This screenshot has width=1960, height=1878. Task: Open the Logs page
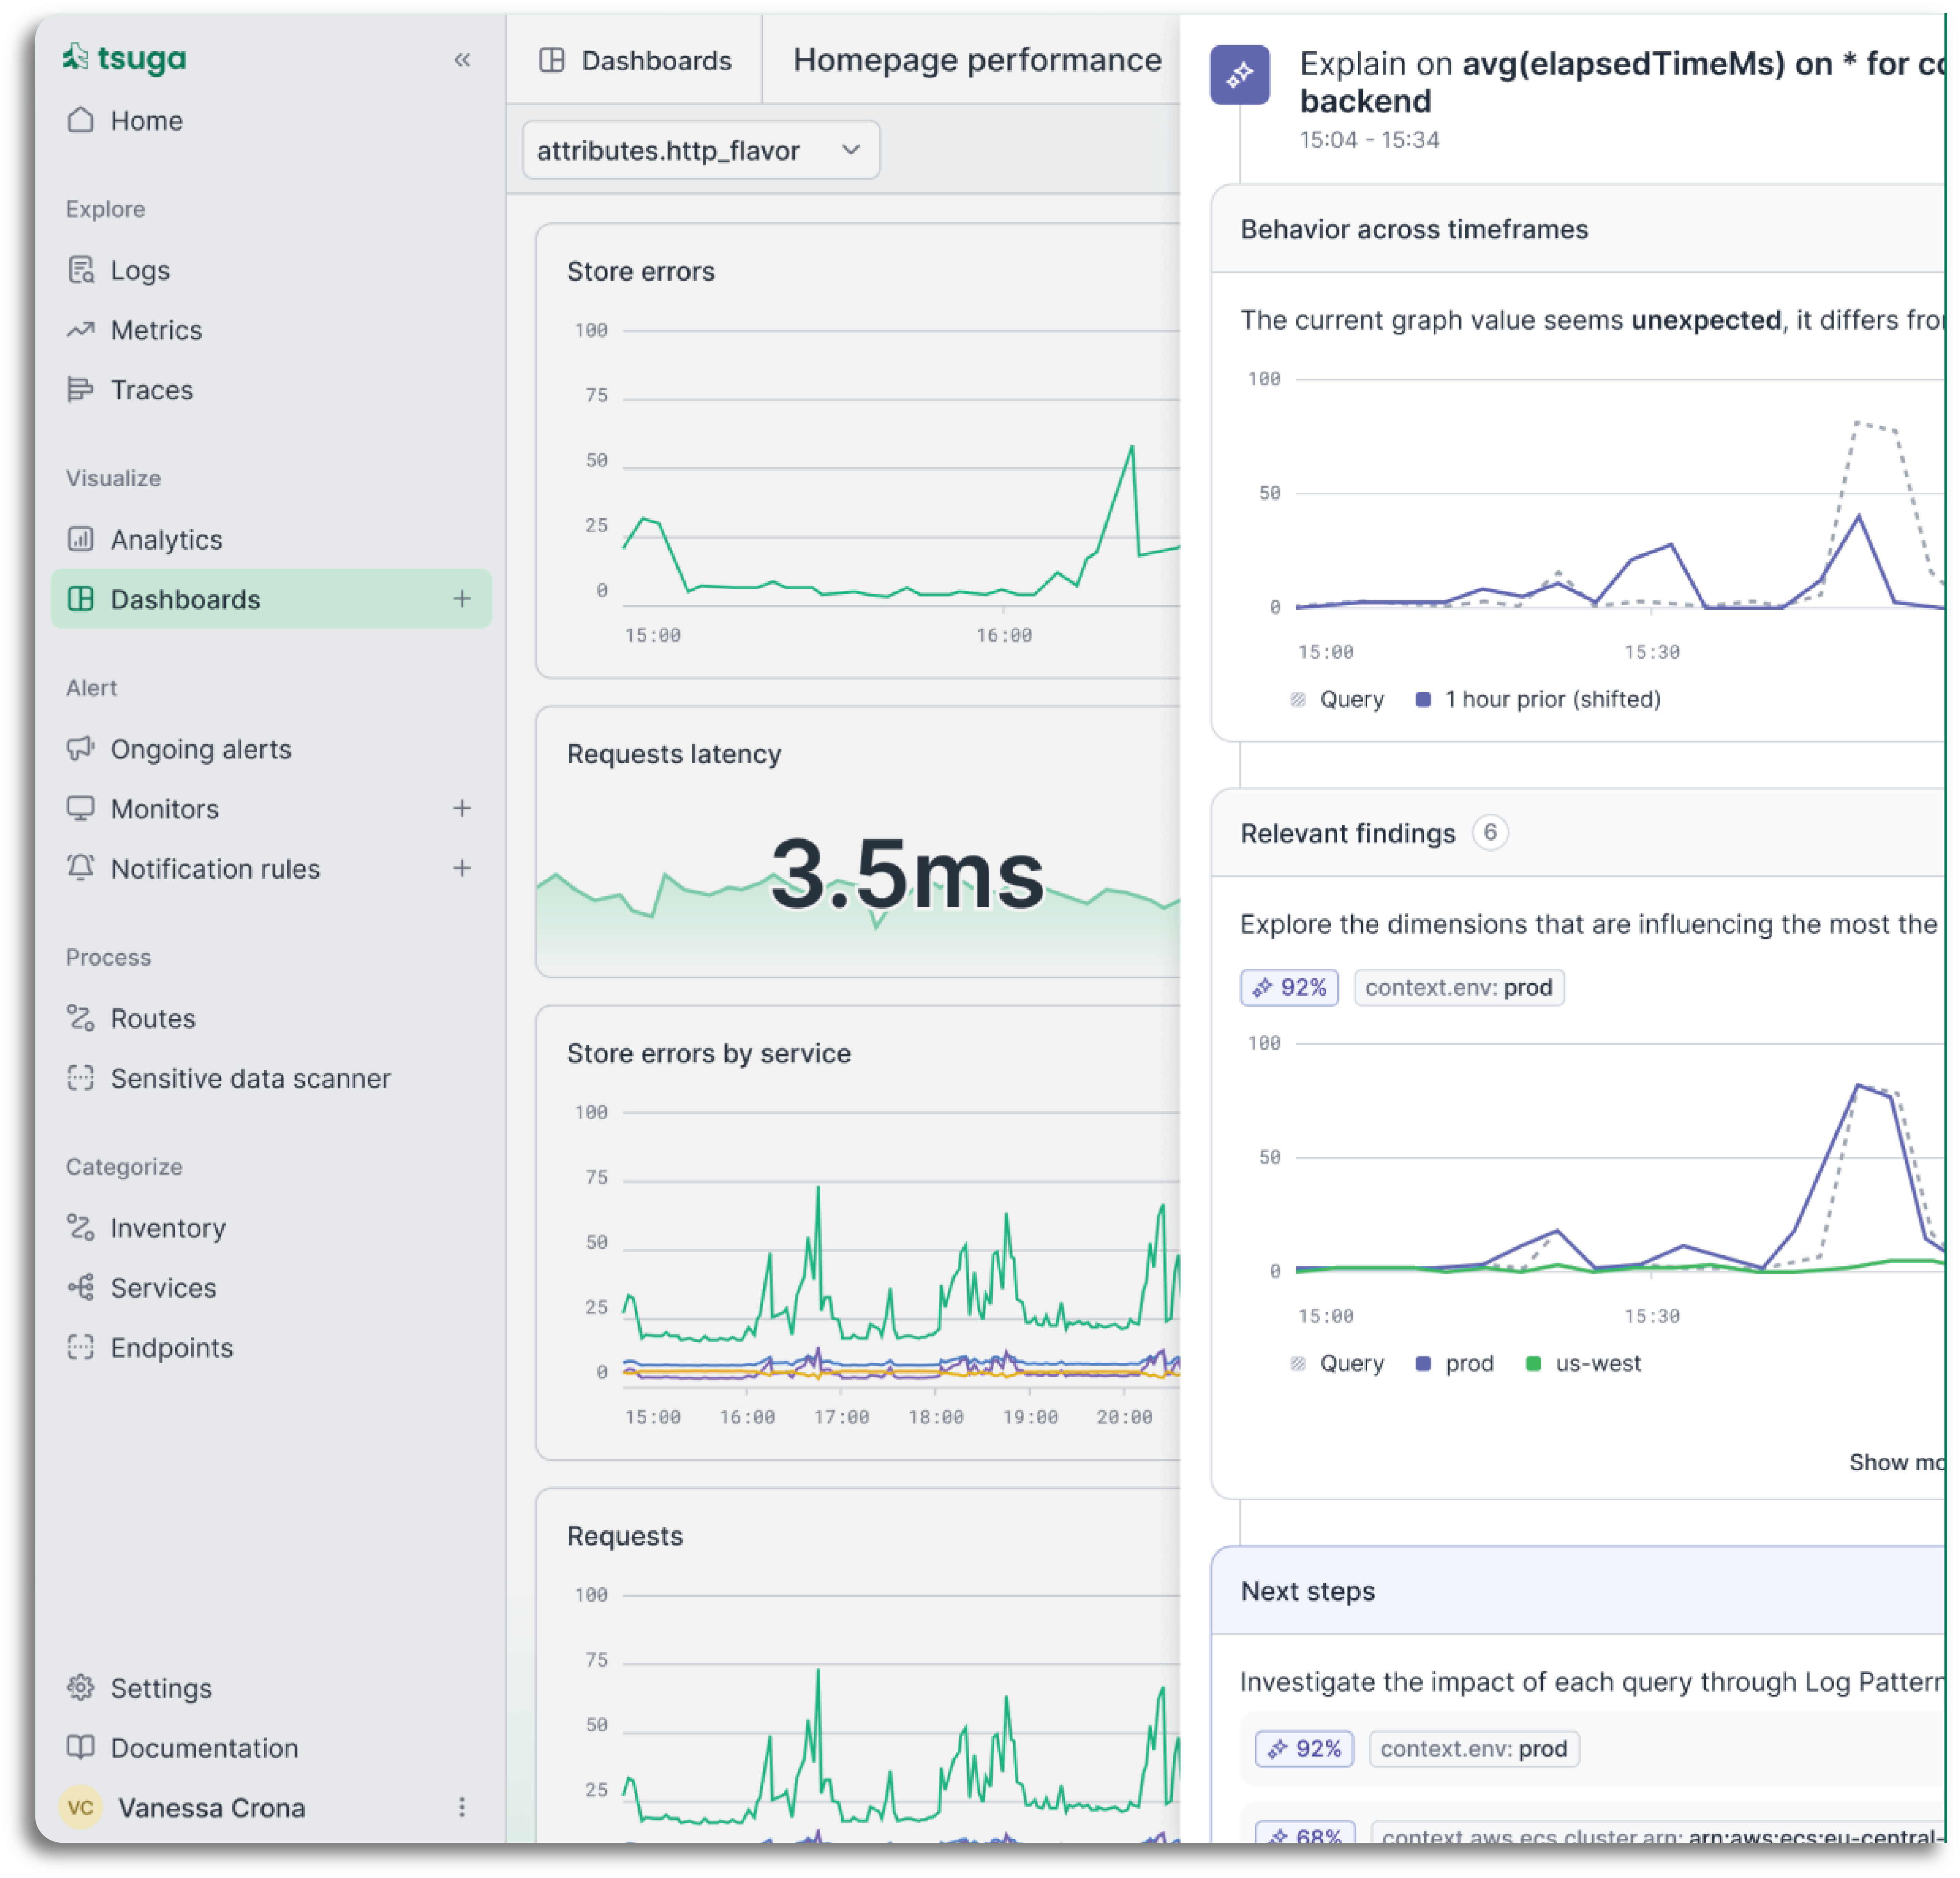point(140,270)
